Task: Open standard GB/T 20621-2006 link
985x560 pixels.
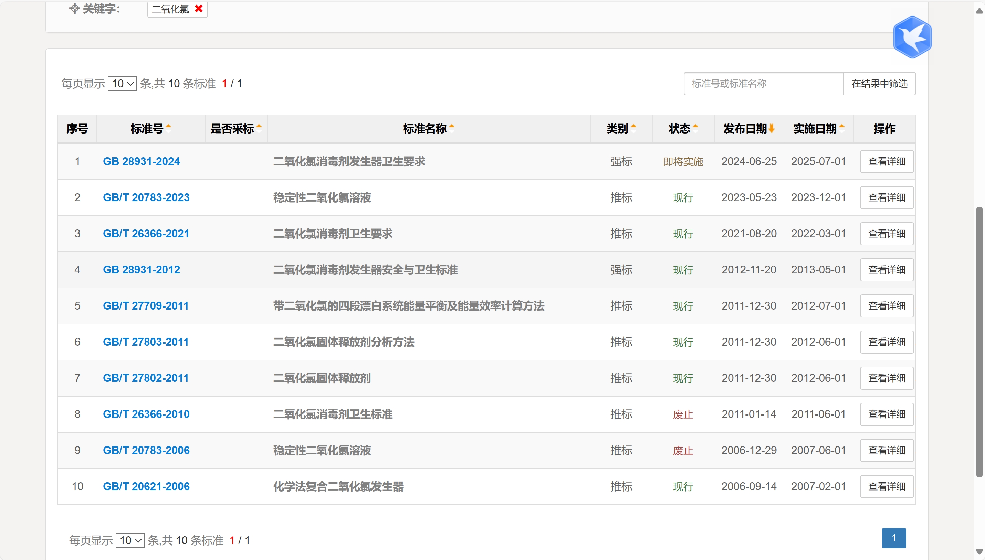Action: [146, 486]
